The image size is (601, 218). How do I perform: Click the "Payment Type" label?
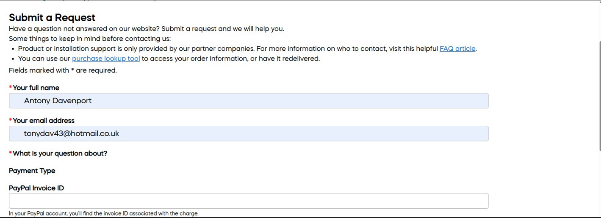tap(32, 171)
